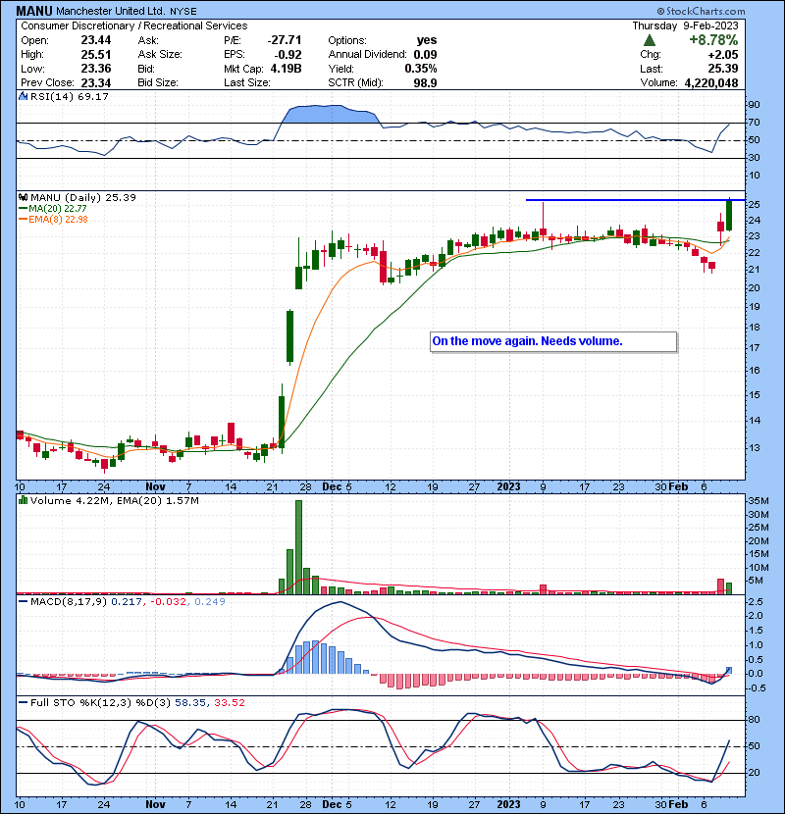The height and width of the screenshot is (814, 785).
Task: Click the 2023 label on the price axis
Action: coord(508,485)
